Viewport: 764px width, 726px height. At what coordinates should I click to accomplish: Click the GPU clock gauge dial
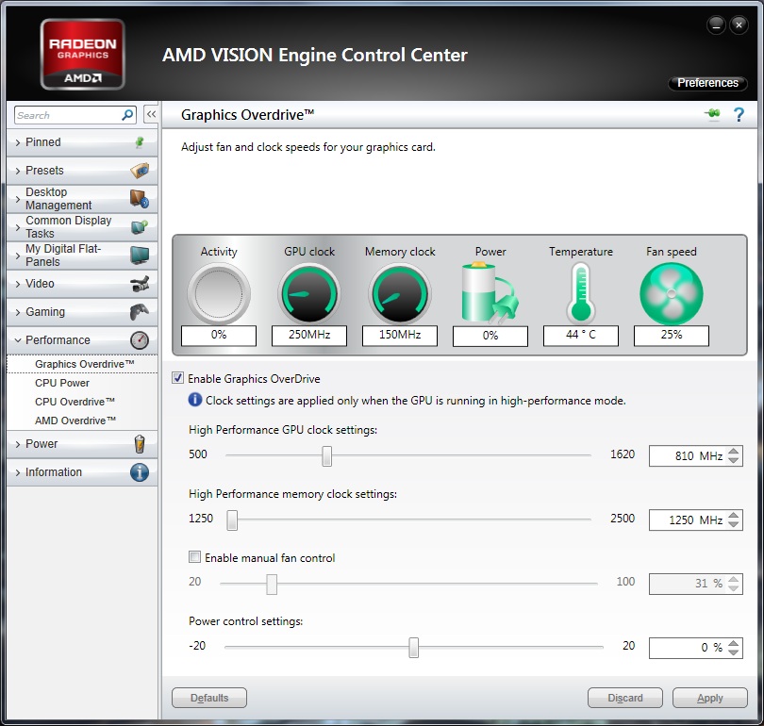tap(309, 293)
